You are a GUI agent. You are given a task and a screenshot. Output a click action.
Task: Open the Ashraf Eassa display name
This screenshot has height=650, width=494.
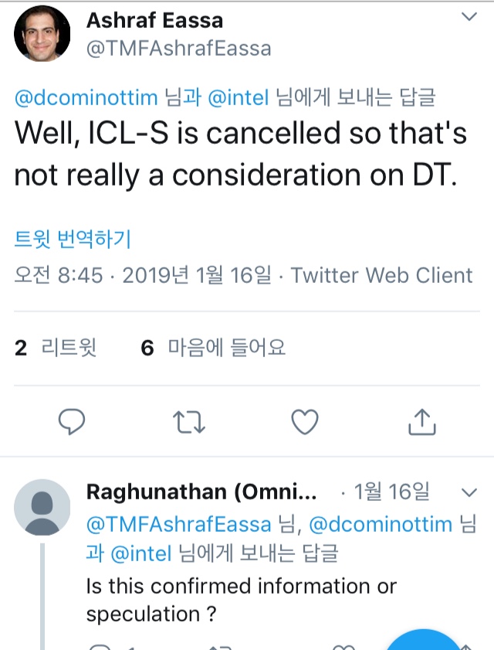(x=156, y=19)
